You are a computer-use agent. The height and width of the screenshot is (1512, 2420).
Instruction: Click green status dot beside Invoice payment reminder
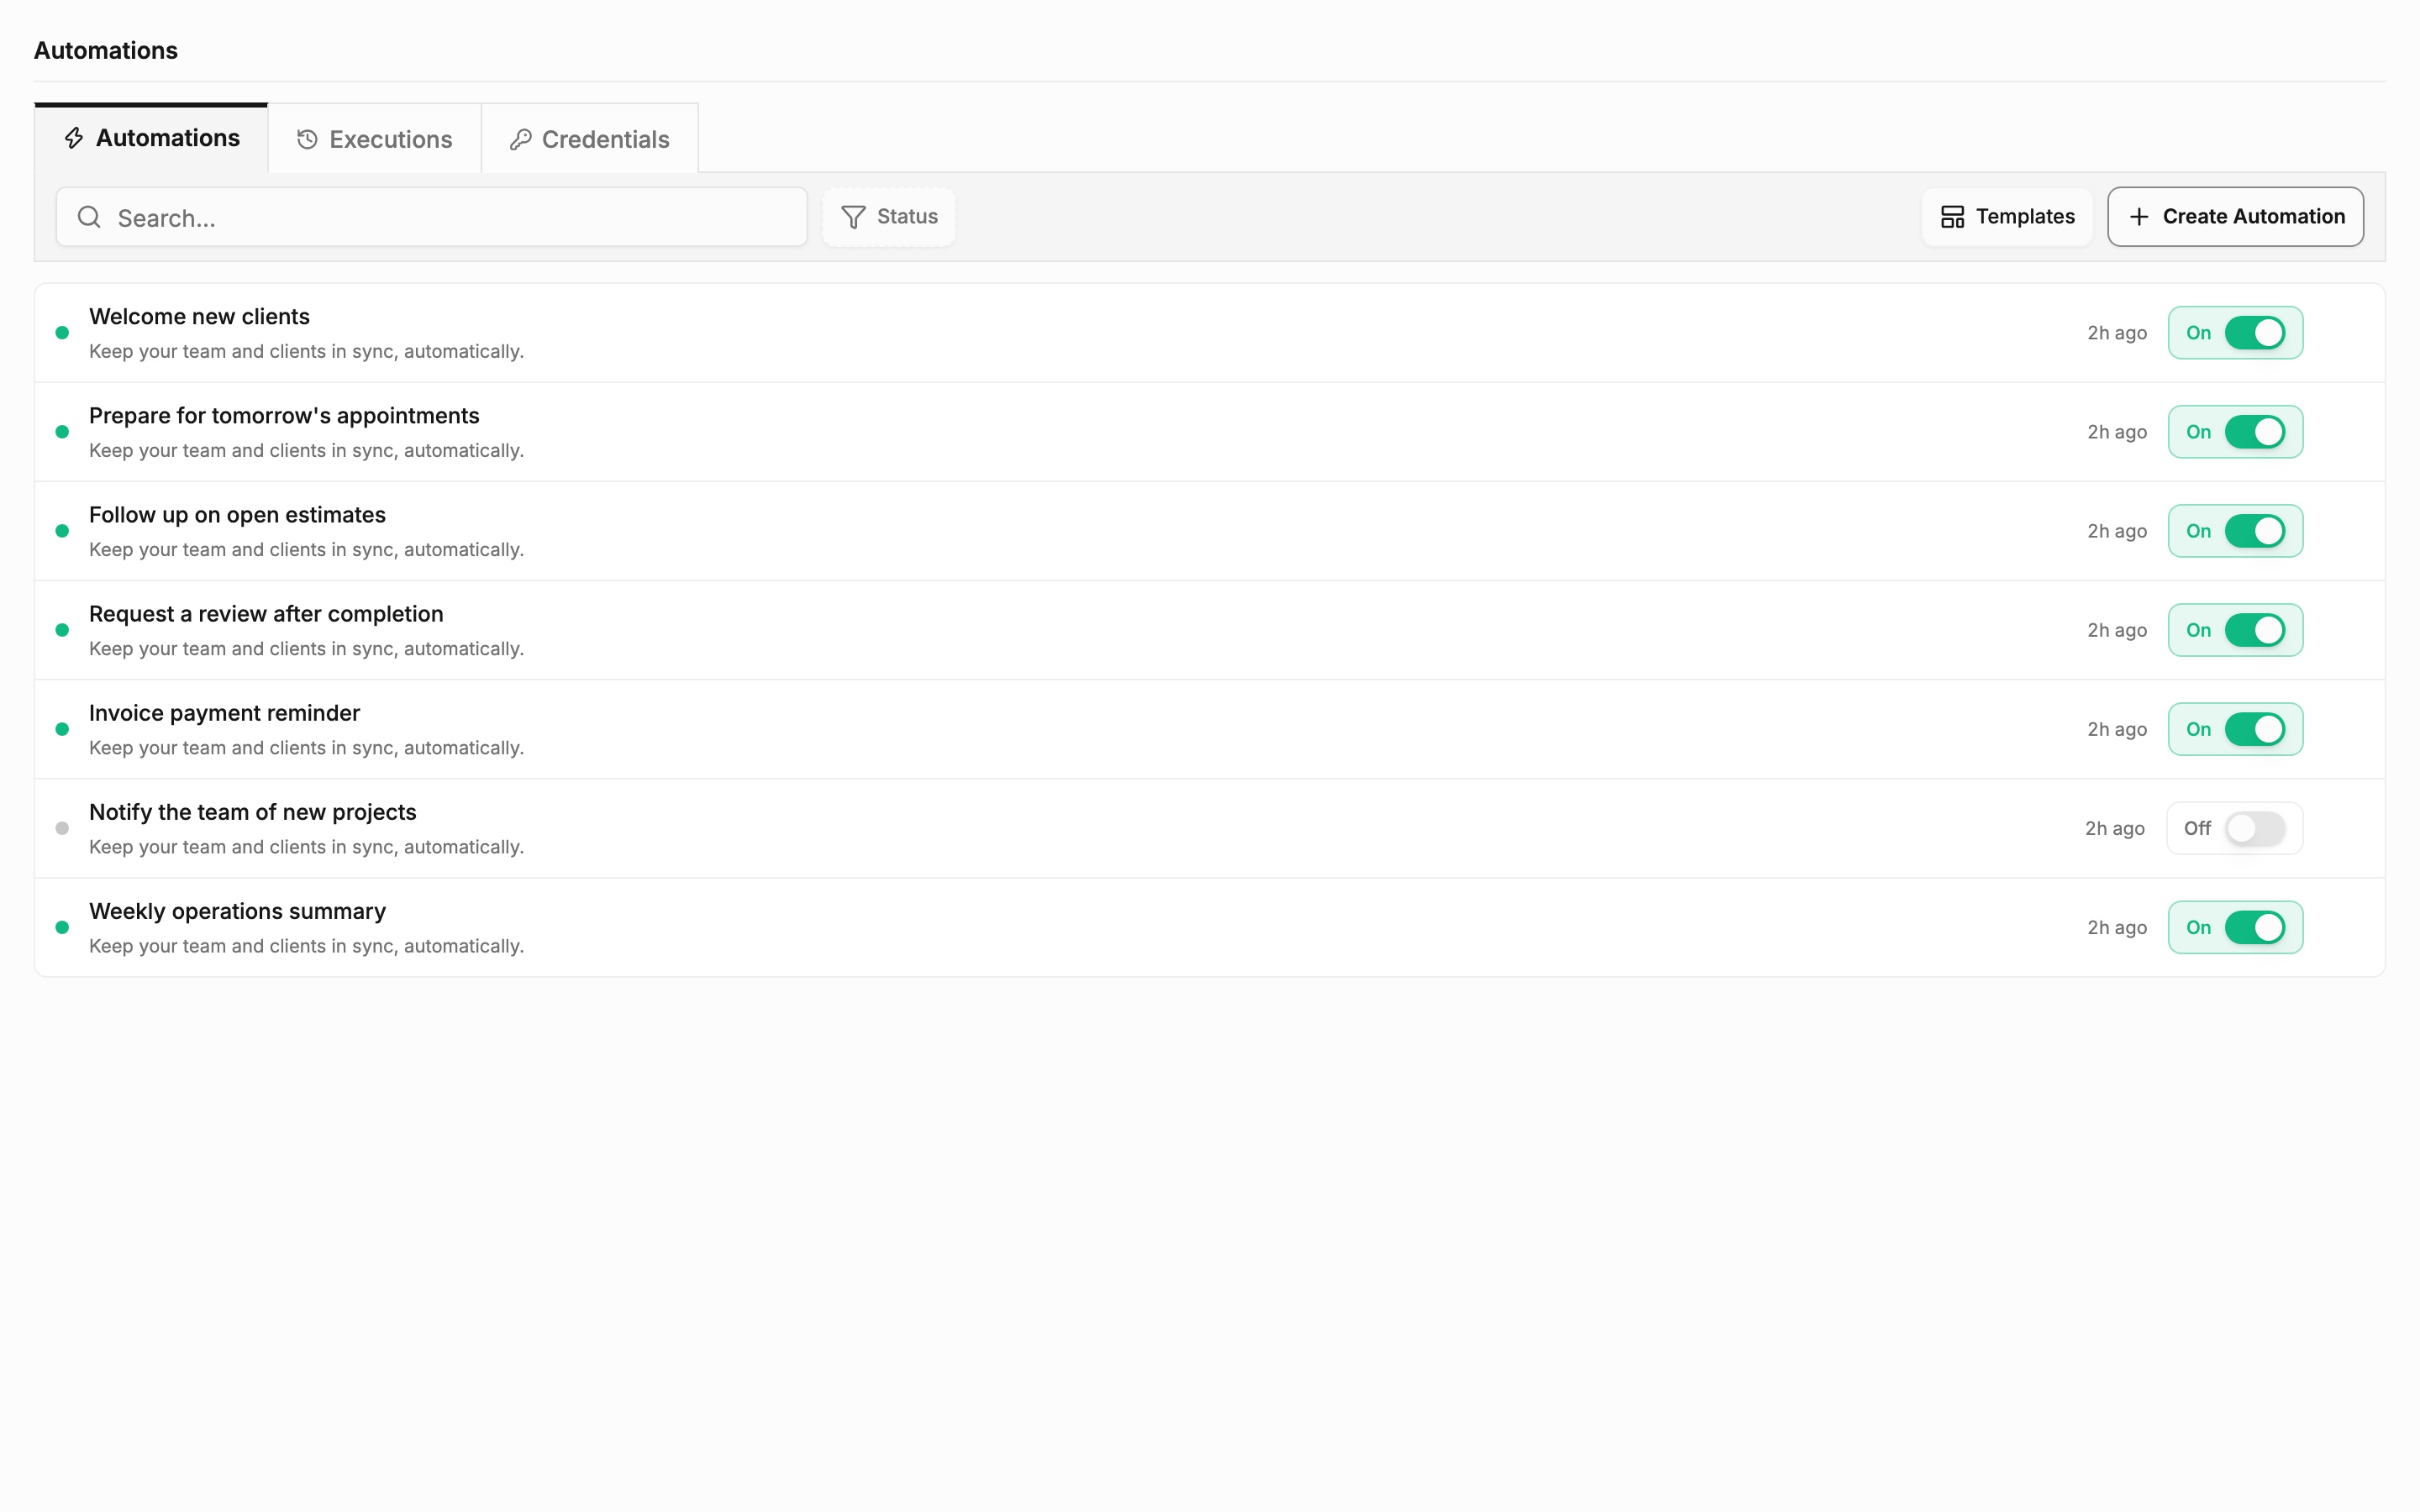pos(62,729)
